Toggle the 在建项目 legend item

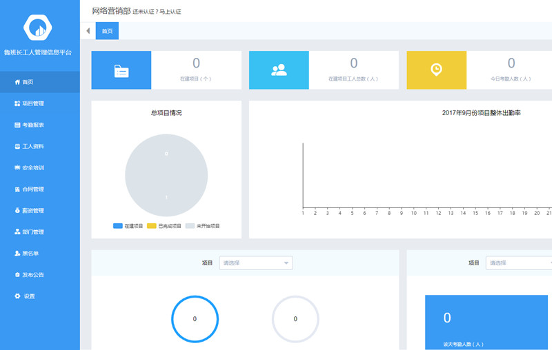point(129,226)
